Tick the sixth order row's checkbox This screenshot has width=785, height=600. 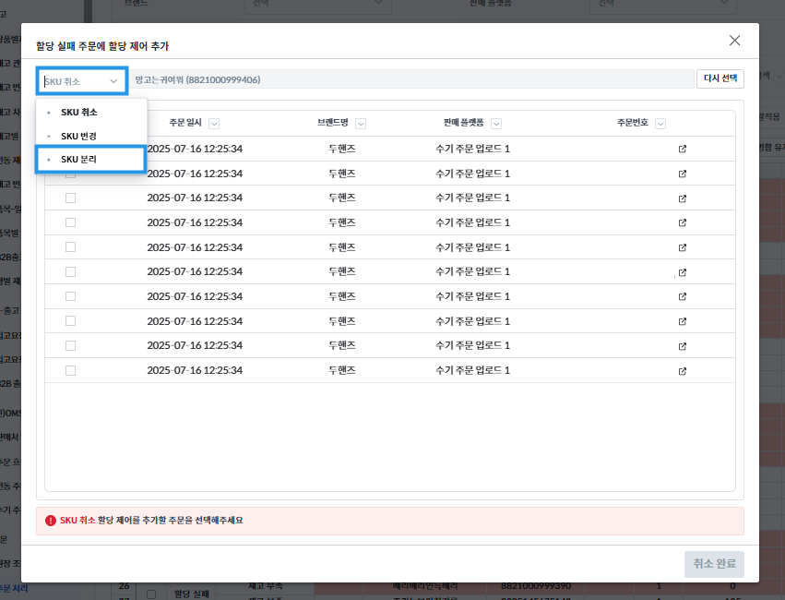coord(71,271)
